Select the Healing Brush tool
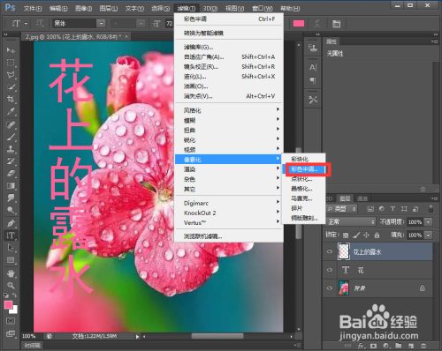This screenshot has height=351, width=442. click(11, 124)
